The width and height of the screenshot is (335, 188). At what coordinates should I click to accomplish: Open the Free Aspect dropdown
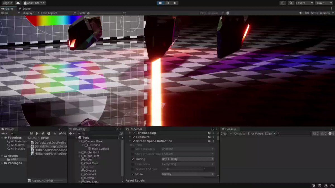tap(57, 13)
